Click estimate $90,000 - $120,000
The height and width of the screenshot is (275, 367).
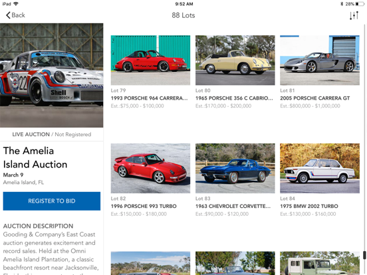point(222,214)
